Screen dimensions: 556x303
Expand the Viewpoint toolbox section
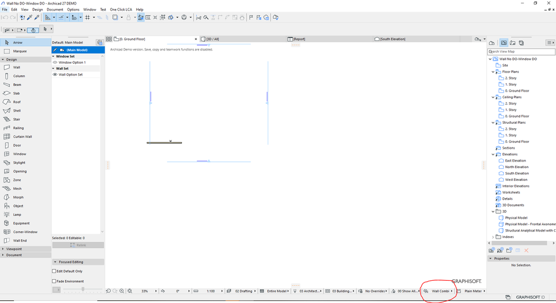[3, 249]
